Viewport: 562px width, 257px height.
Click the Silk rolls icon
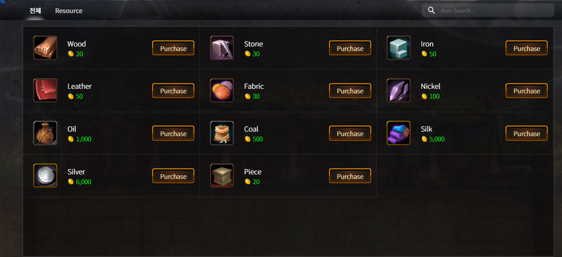[398, 133]
